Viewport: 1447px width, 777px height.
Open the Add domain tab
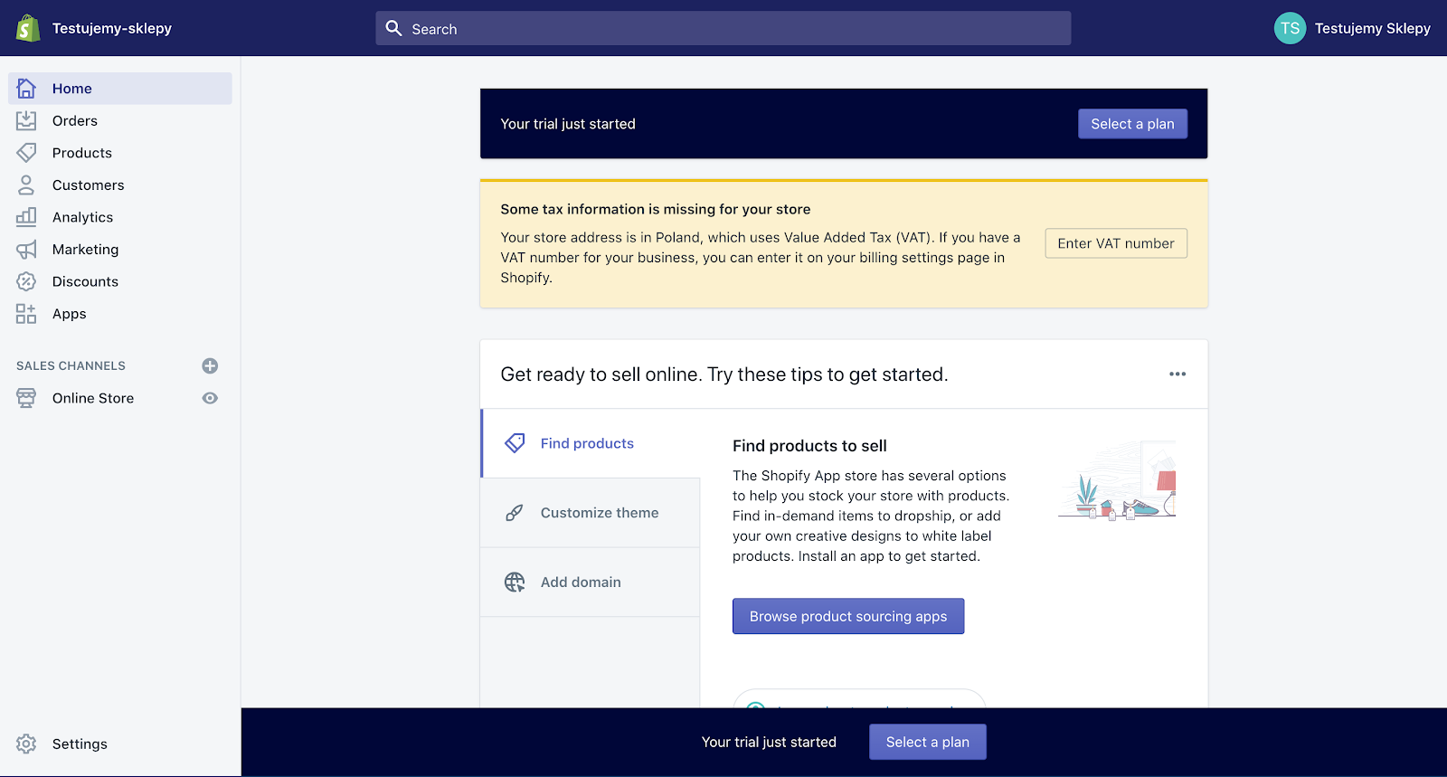pos(580,582)
